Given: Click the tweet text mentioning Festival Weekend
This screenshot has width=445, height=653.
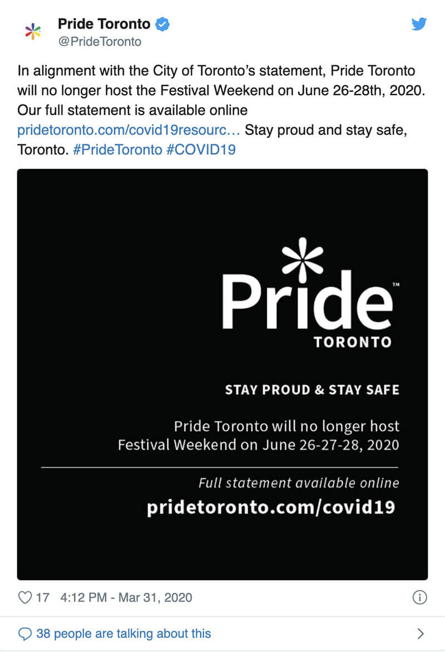Looking at the screenshot, I should 217,91.
